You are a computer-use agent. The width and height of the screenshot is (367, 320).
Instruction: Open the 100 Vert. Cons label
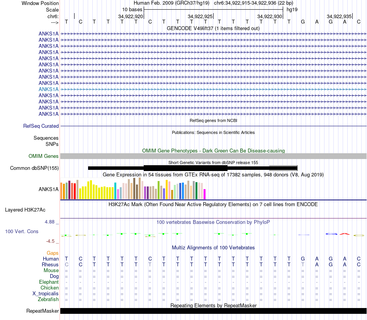click(22, 231)
